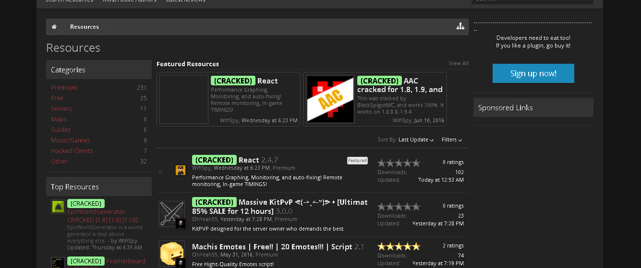Open the Massive KitPvP grey star rating
641x268 pixels.
click(x=399, y=207)
